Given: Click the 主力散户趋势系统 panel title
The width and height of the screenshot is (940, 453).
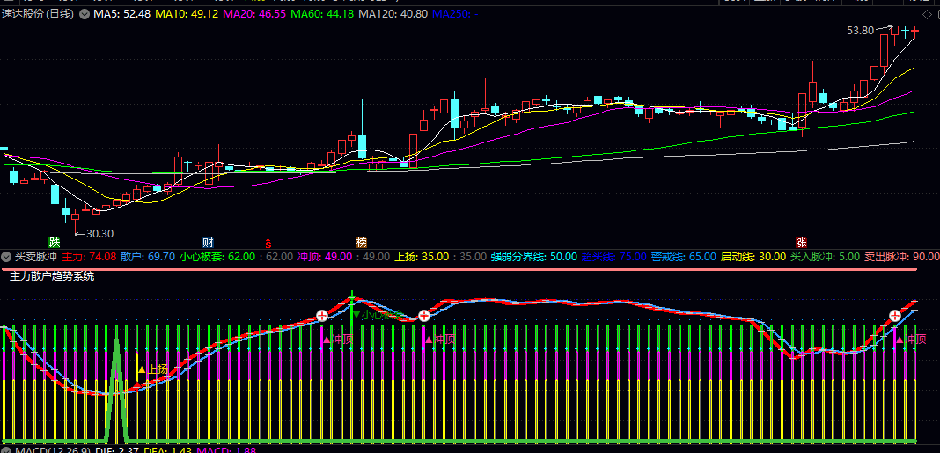Looking at the screenshot, I should pyautogui.click(x=52, y=275).
